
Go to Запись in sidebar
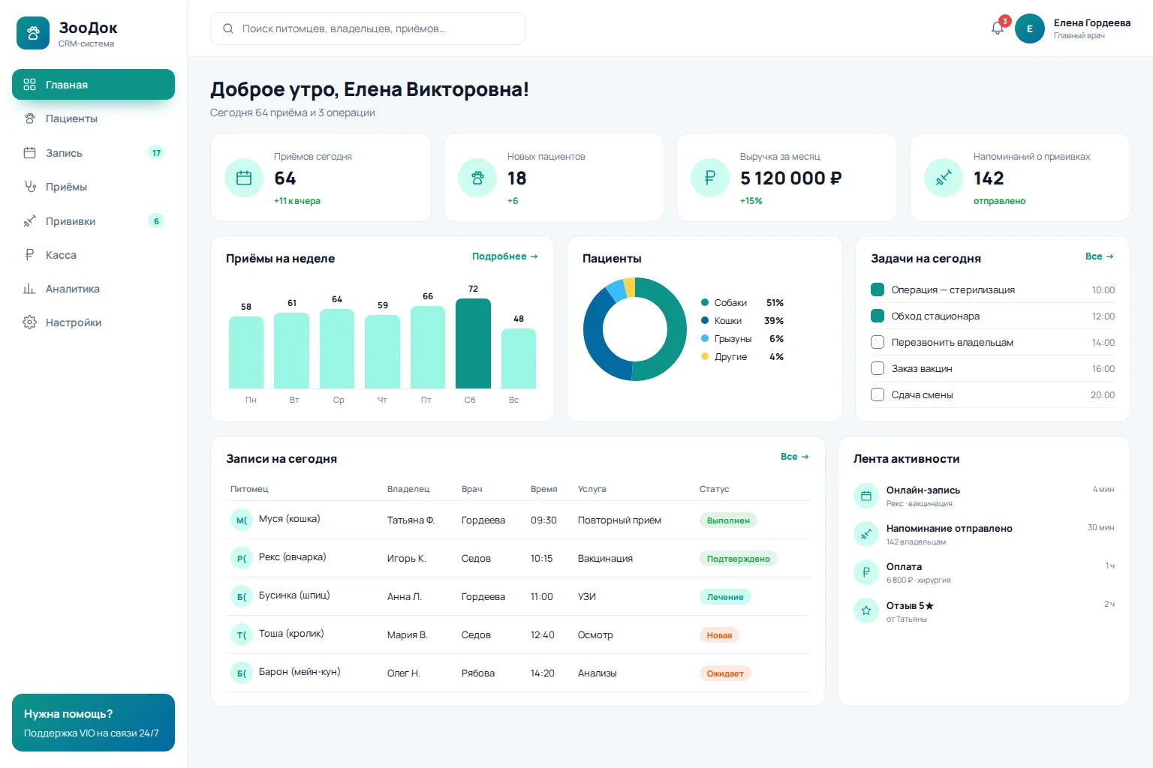[93, 153]
